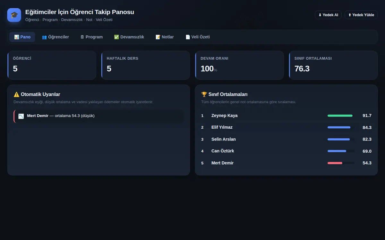Click Elif Yılmaz's average progress bar

click(x=341, y=127)
